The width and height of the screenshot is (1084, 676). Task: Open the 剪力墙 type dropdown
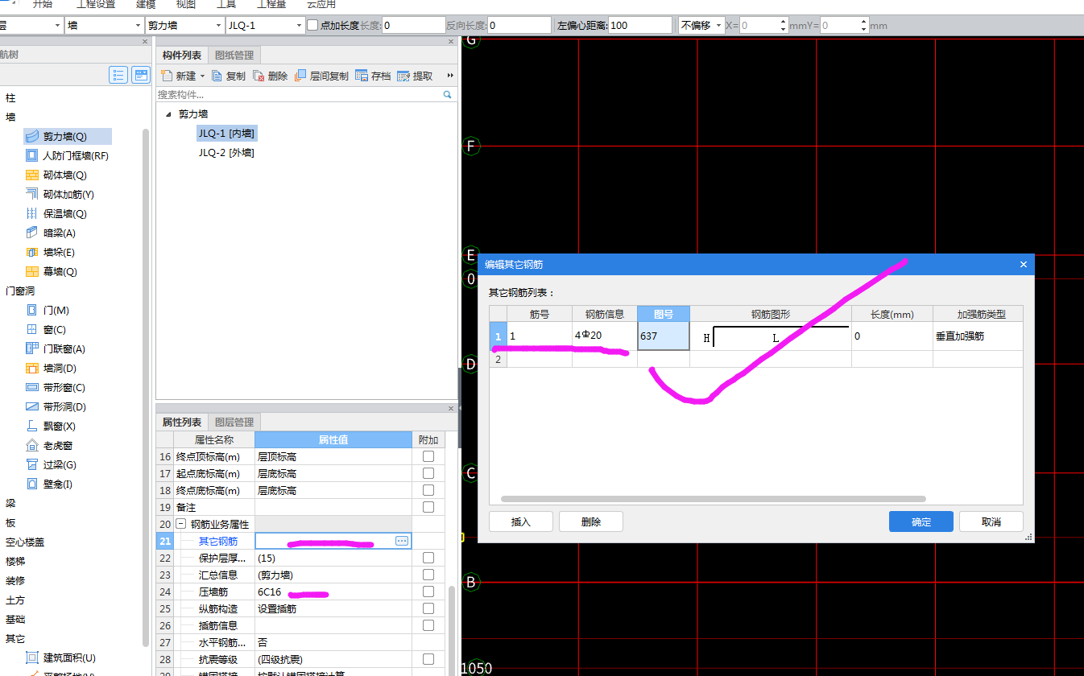pos(218,25)
